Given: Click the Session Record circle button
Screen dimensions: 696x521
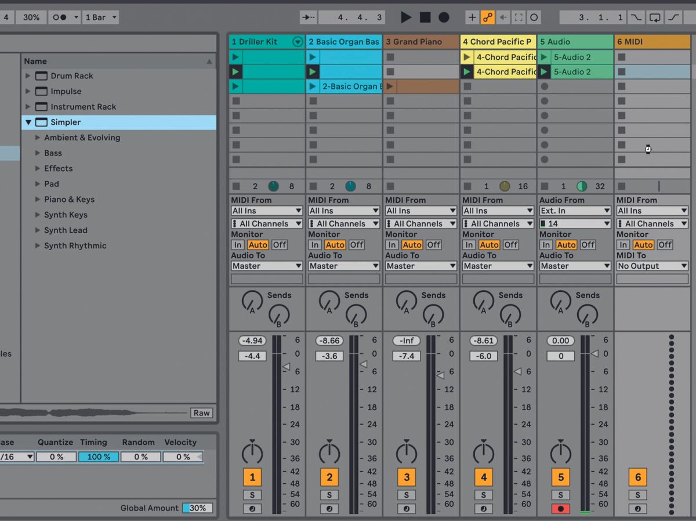Looking at the screenshot, I should pos(534,17).
